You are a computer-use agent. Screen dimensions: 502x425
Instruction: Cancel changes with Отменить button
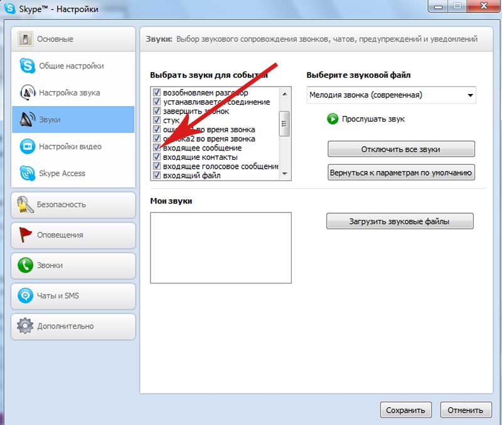466,410
